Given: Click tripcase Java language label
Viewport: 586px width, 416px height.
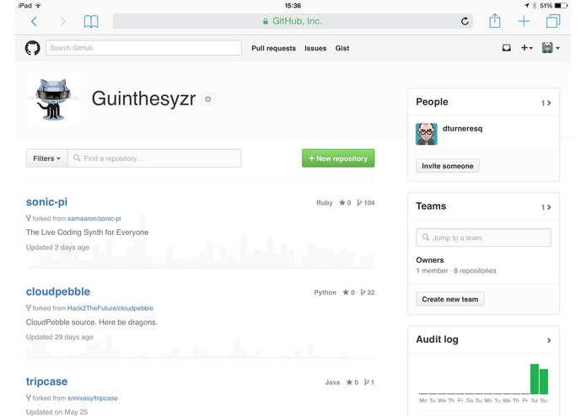Looking at the screenshot, I should tap(332, 382).
